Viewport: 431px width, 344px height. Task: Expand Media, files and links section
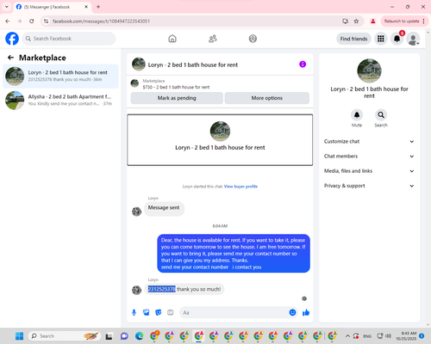click(x=369, y=171)
